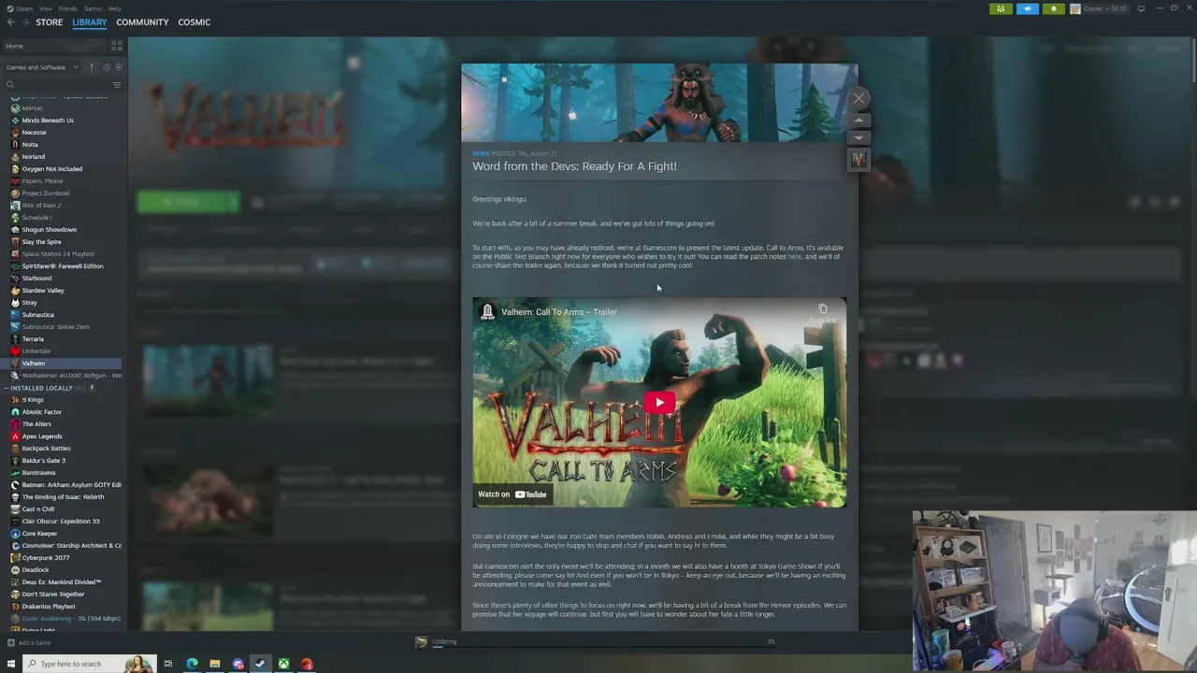
Task: Open Discord from taskbar
Action: click(x=238, y=664)
